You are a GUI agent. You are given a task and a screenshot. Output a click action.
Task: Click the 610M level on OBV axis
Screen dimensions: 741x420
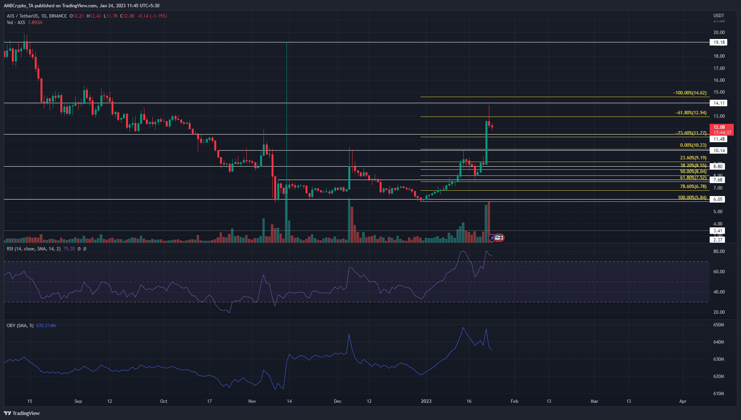(718, 394)
